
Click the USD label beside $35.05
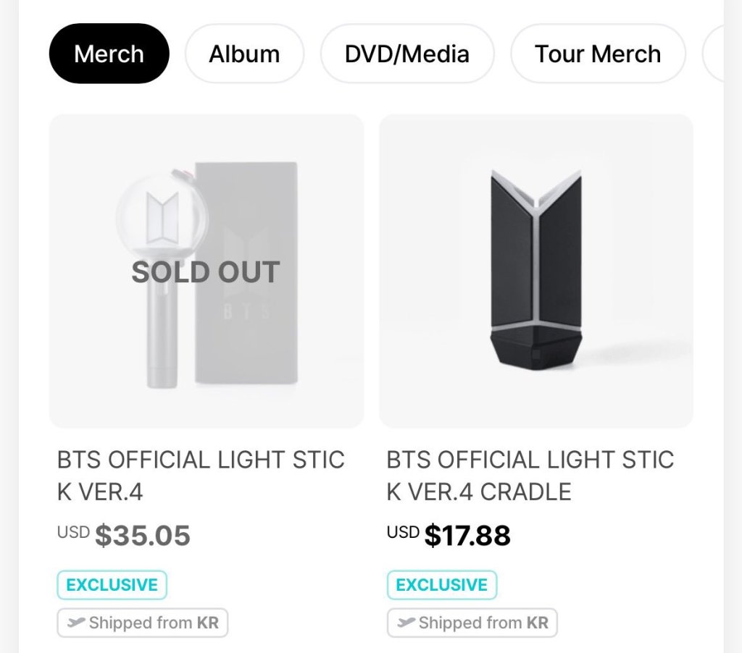(73, 533)
